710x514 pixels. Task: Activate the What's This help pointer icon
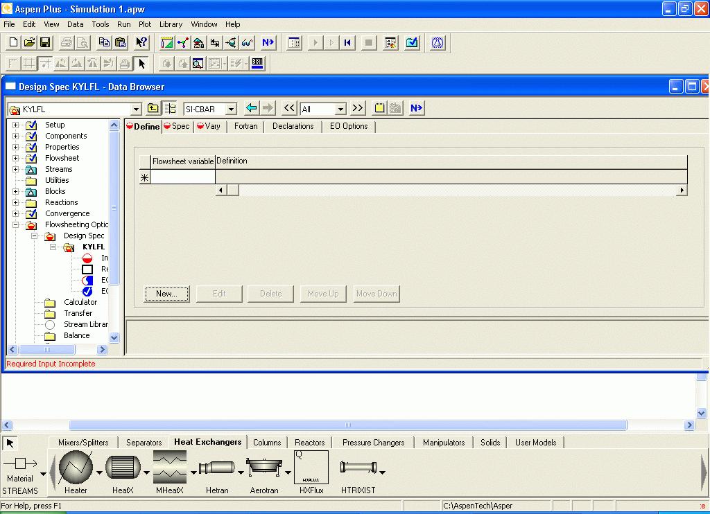141,42
